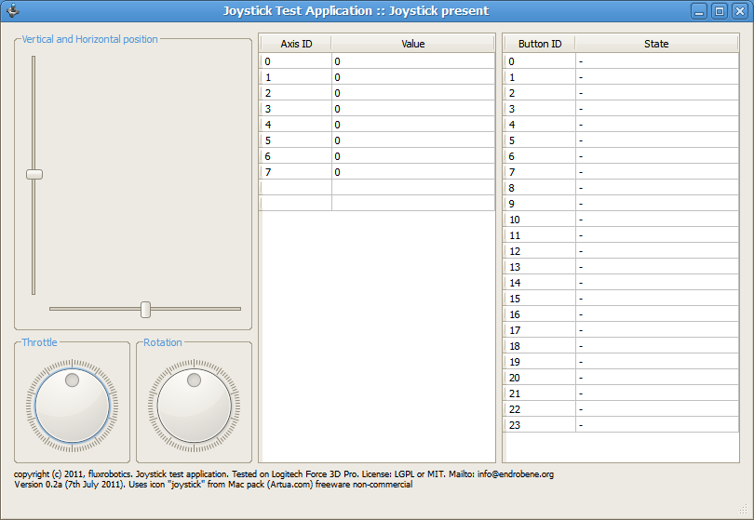754x520 pixels.
Task: Click the Throttle dial knob
Action: click(72, 406)
